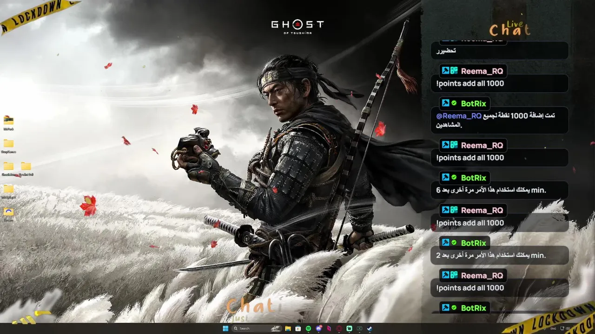Open the network icon in system tray
Viewport: 595px width, 334px height.
(x=562, y=328)
